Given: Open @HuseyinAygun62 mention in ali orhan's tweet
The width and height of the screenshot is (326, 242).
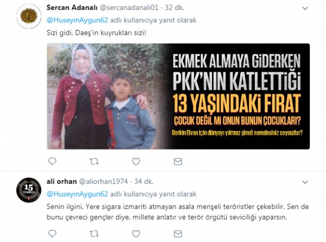Looking at the screenshot, I should [x=77, y=194].
